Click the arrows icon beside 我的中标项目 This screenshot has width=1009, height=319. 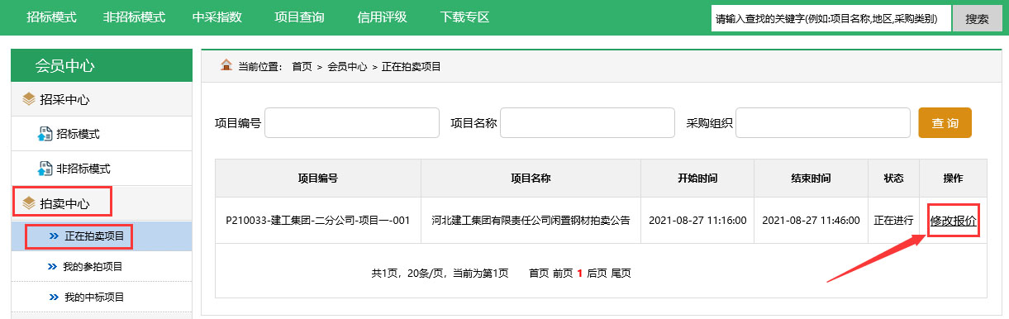coord(54,297)
